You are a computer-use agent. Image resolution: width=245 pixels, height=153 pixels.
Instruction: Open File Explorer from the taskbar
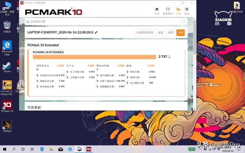point(51,149)
